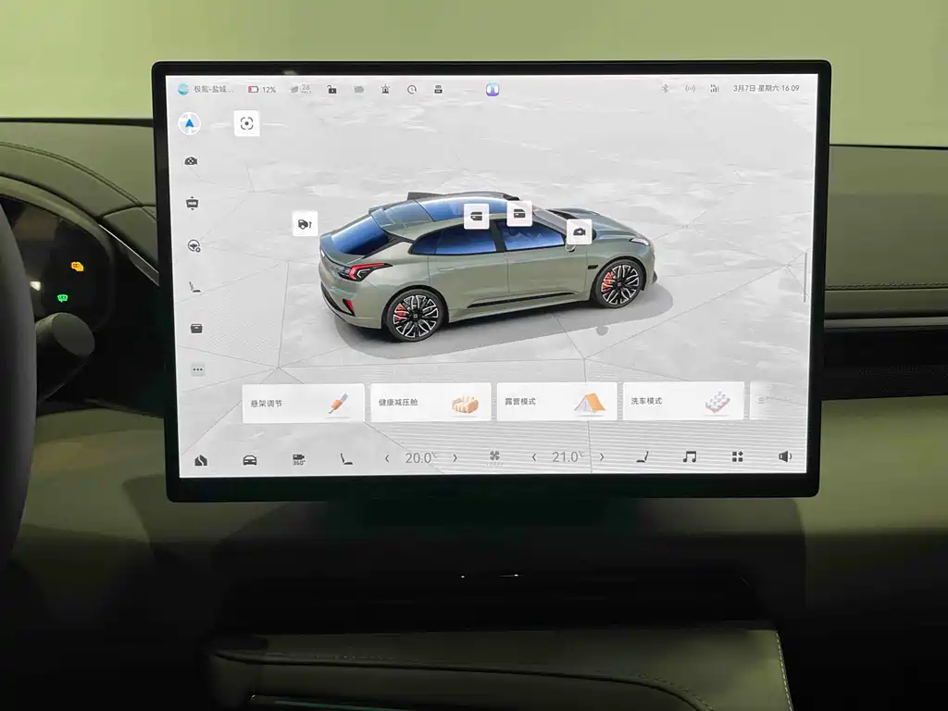Increase the passenger temperature from 21.0°
Viewport: 948px width, 711px height.
602,457
